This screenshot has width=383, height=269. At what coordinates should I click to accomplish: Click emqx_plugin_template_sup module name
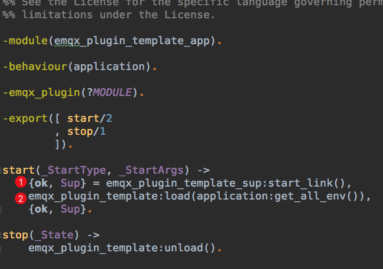click(x=183, y=183)
